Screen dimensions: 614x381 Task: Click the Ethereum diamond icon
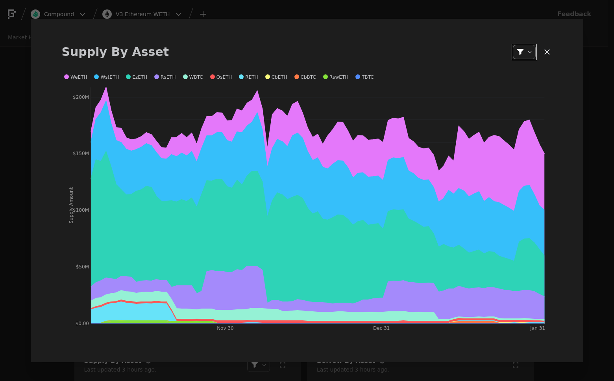point(107,14)
